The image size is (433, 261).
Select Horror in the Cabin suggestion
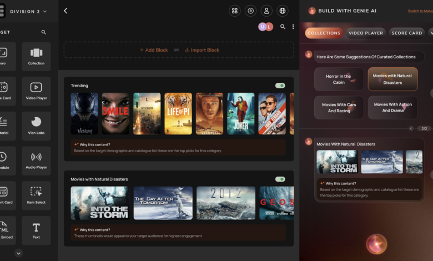(x=339, y=79)
